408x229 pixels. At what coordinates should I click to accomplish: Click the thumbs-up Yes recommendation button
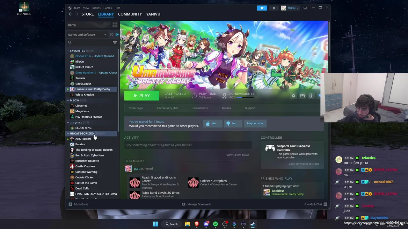point(213,123)
